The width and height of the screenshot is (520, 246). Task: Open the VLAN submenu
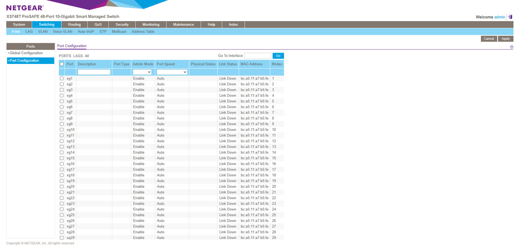(x=43, y=32)
